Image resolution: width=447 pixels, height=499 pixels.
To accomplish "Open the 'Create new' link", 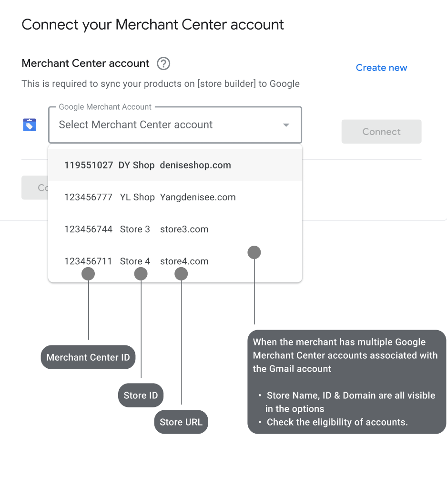I will click(x=381, y=68).
